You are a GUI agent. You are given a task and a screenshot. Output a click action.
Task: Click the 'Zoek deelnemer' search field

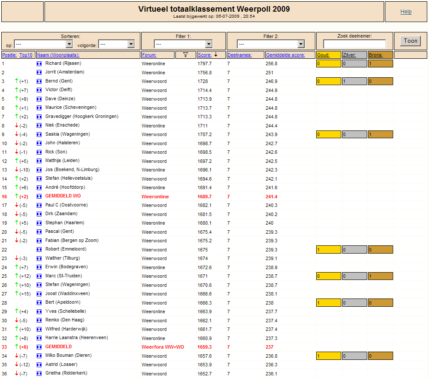[354, 44]
